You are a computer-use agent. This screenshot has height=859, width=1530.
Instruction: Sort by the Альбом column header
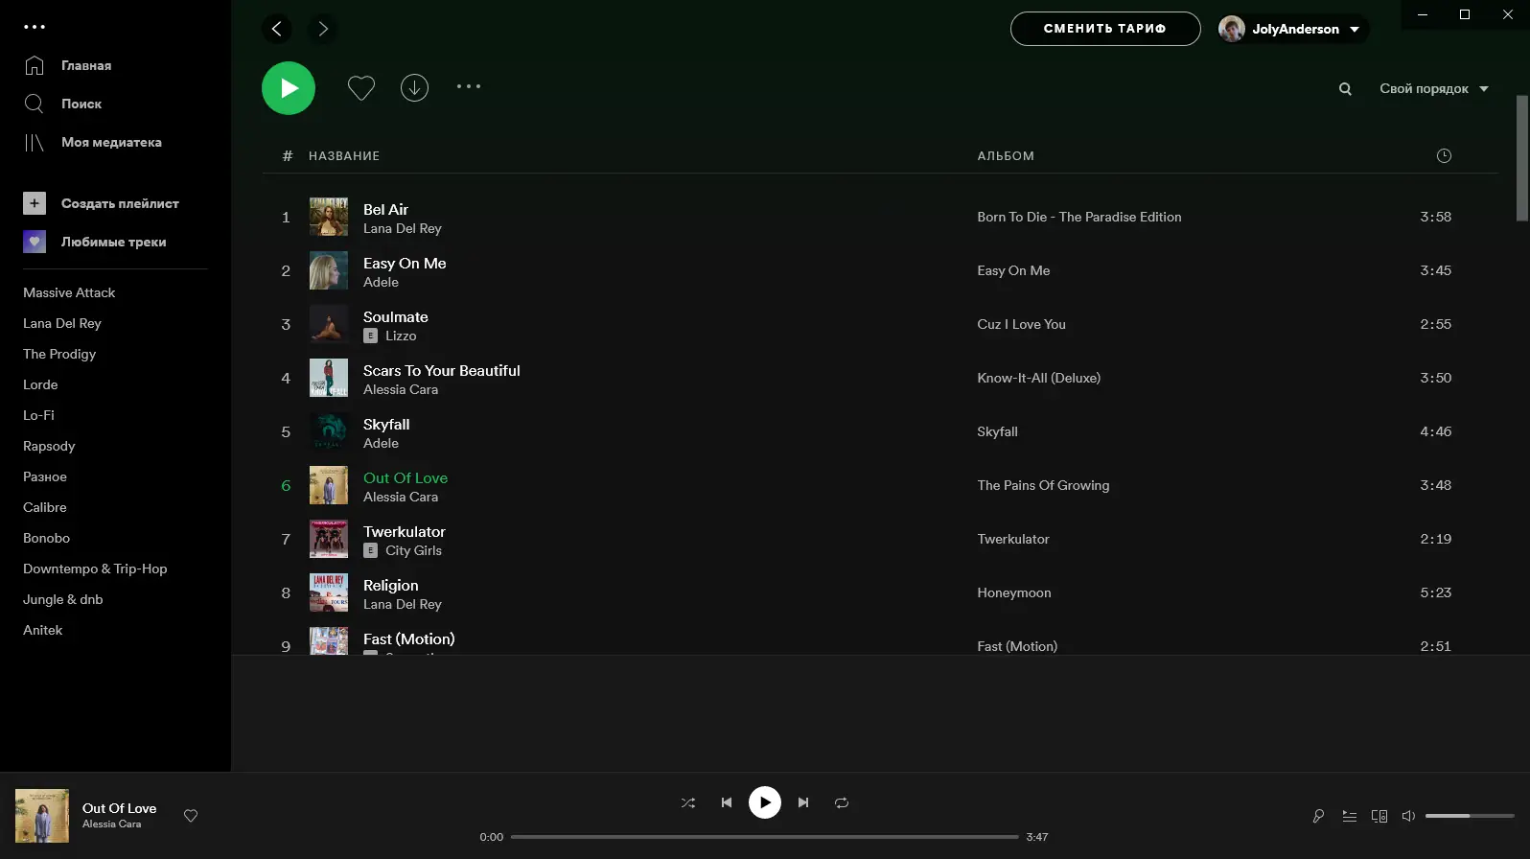[x=1006, y=155]
